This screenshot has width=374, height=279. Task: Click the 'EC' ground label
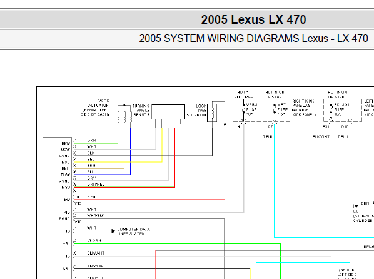(x=356, y=211)
